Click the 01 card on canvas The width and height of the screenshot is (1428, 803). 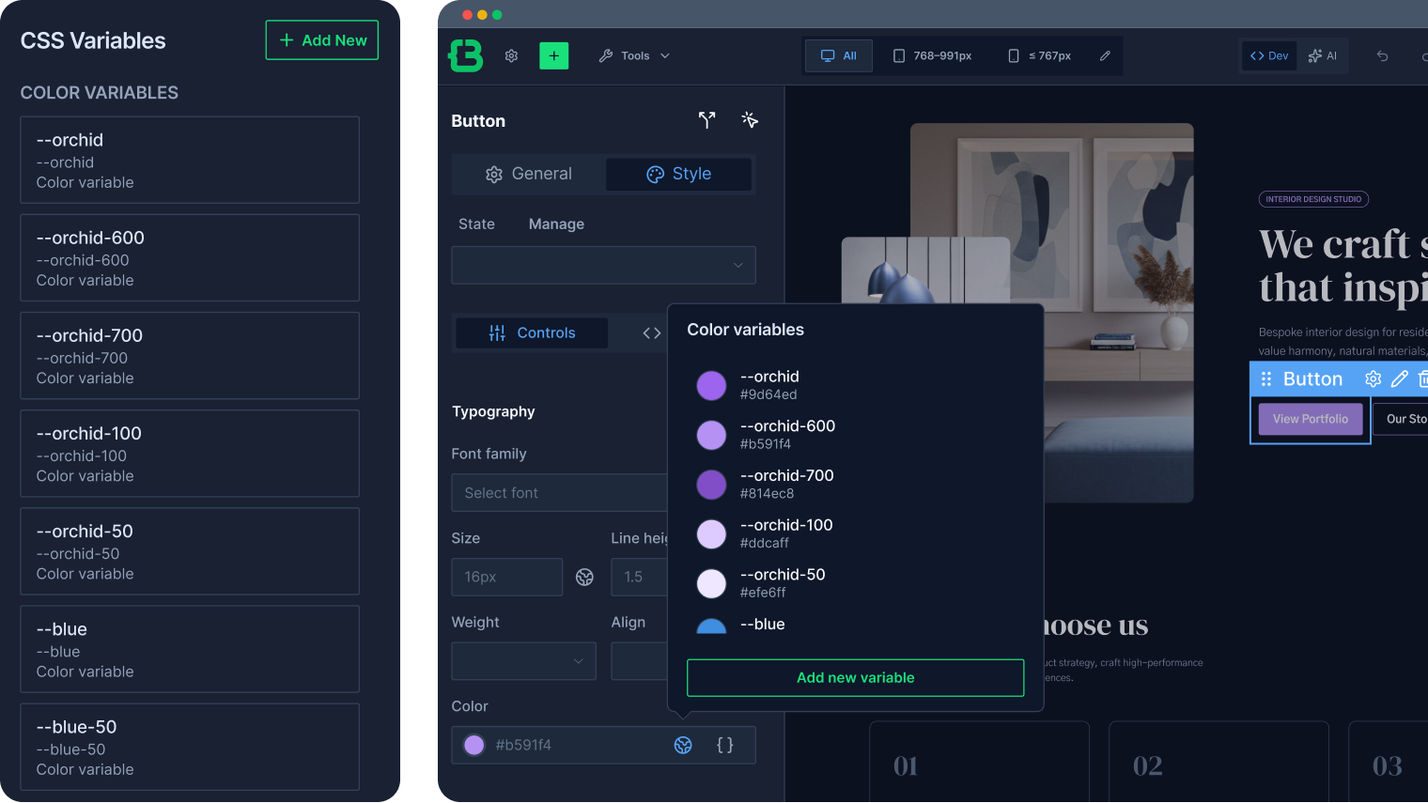pyautogui.click(x=979, y=762)
